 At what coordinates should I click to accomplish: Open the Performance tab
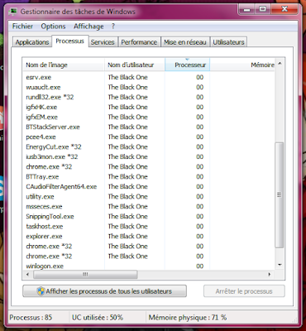pyautogui.click(x=139, y=42)
